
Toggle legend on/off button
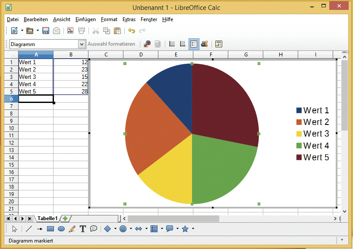(x=194, y=44)
